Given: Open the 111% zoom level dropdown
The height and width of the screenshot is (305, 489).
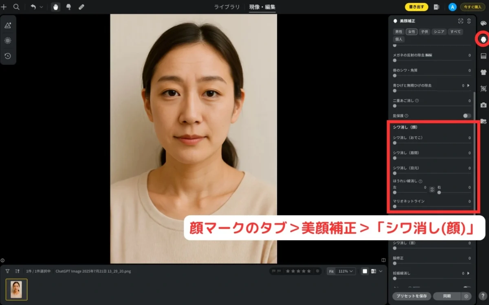Looking at the screenshot, I should click(x=346, y=271).
